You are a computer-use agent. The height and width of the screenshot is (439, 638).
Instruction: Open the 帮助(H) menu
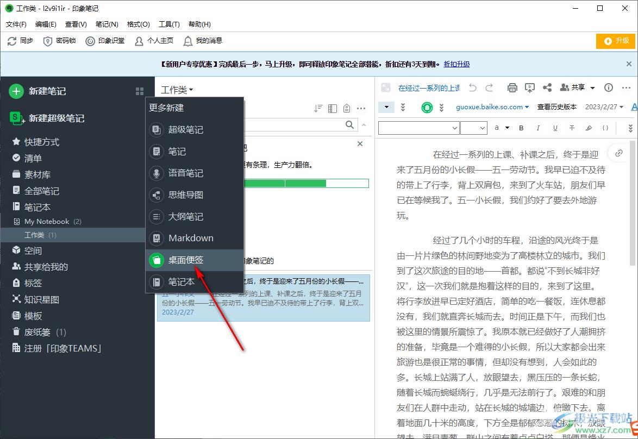click(x=199, y=24)
